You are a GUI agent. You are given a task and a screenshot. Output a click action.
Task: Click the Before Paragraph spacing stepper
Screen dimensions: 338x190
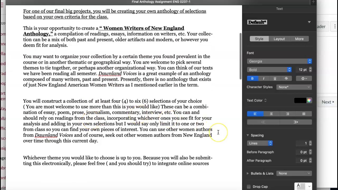(310, 152)
